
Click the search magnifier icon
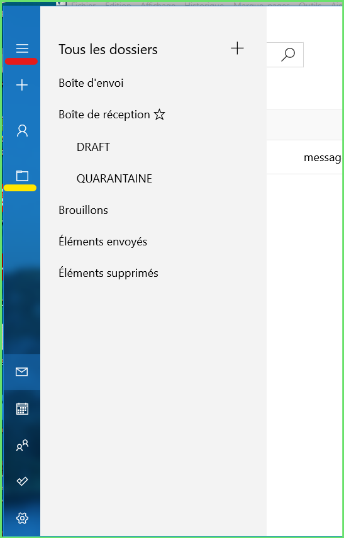tap(288, 55)
